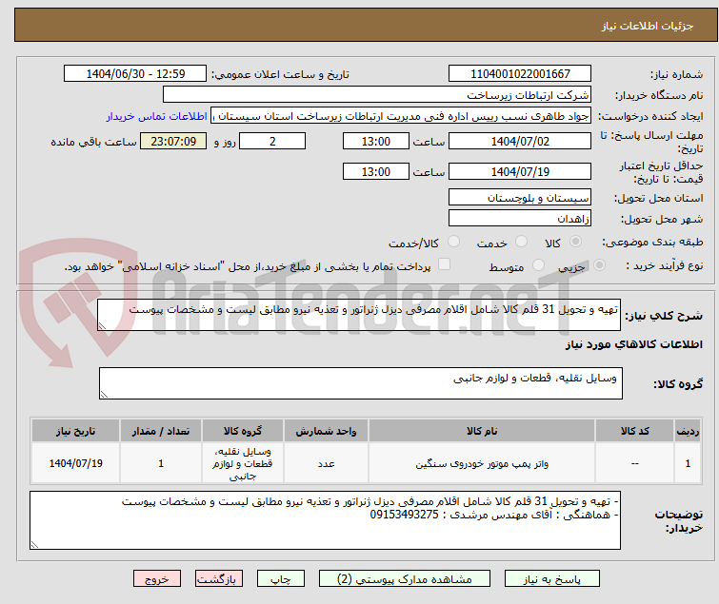Click the شرکت ارتباطات زیرساخت buyer field
Image resolution: width=719 pixels, height=604 pixels.
pos(377,95)
